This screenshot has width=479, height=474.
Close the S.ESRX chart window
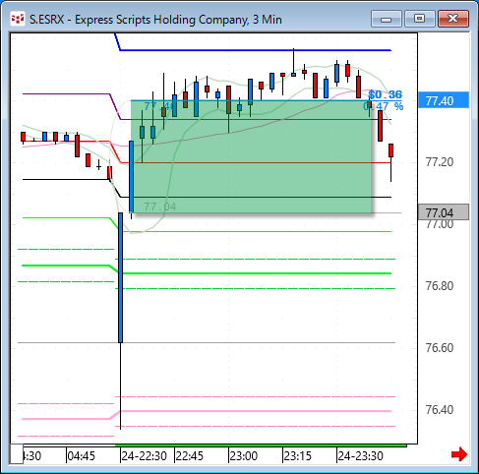coord(453,19)
